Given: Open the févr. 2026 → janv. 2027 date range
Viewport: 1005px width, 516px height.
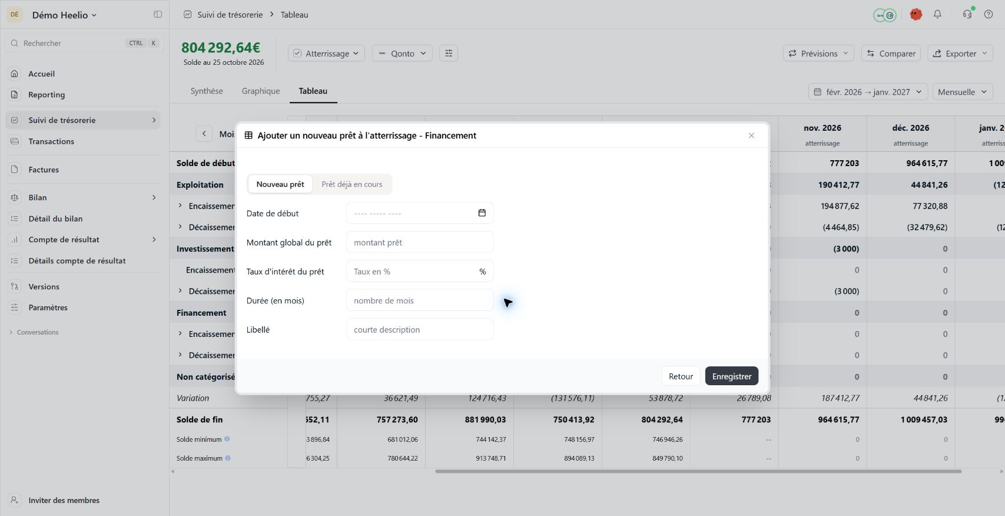Looking at the screenshot, I should tap(868, 92).
